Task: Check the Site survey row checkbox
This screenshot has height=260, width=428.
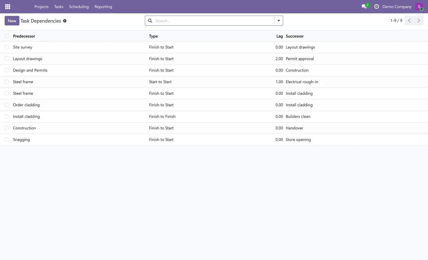Action: tap(7, 47)
